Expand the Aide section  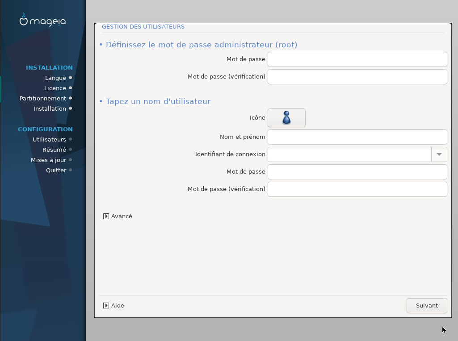tap(106, 306)
